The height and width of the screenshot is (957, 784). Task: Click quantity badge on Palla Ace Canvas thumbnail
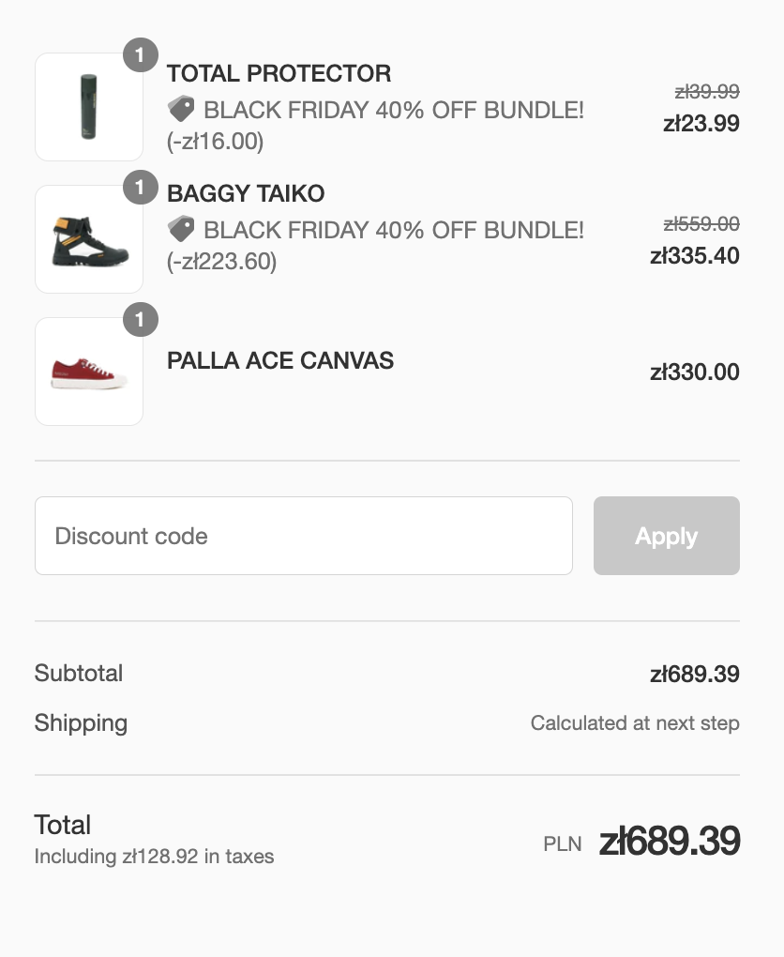[x=141, y=321]
